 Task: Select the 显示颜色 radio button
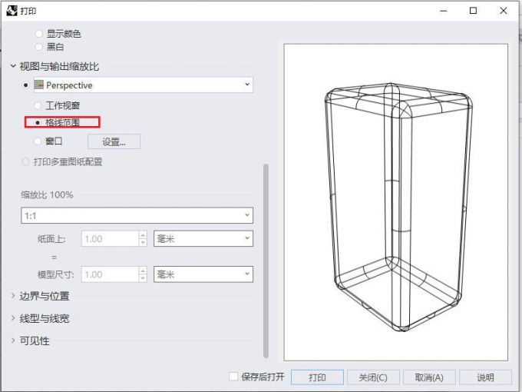39,34
